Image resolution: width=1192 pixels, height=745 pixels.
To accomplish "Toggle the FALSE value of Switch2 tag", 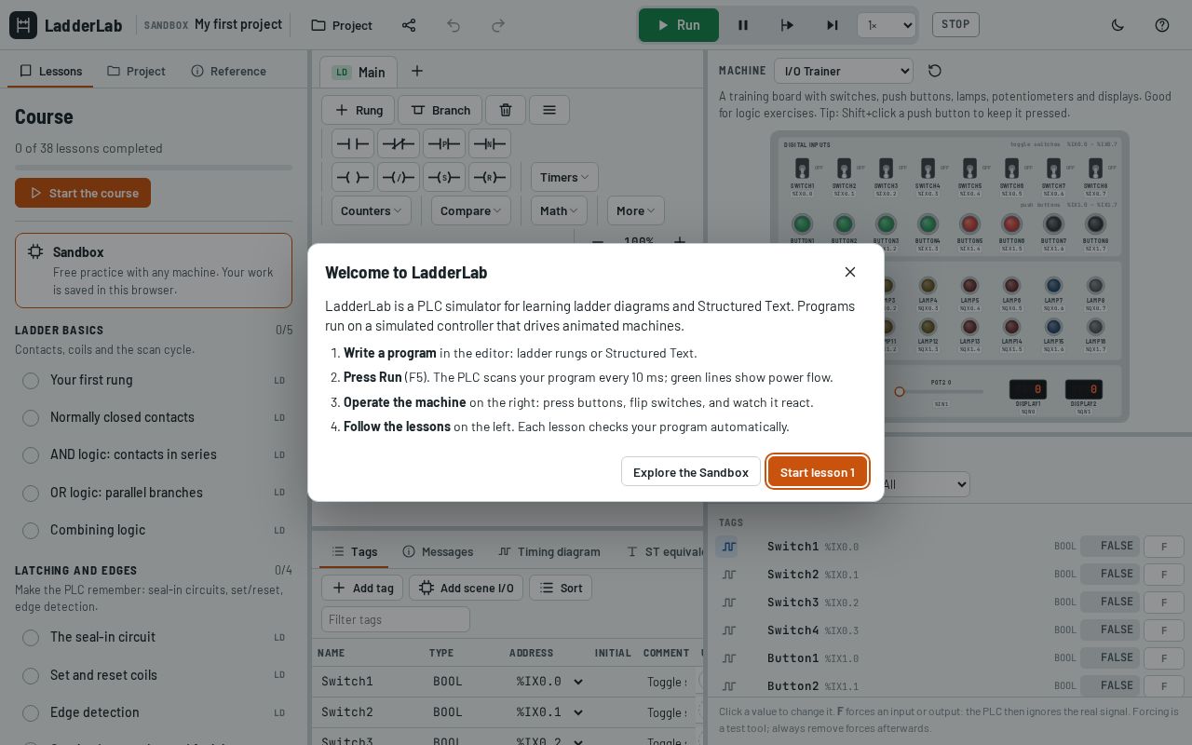I will [x=1110, y=574].
